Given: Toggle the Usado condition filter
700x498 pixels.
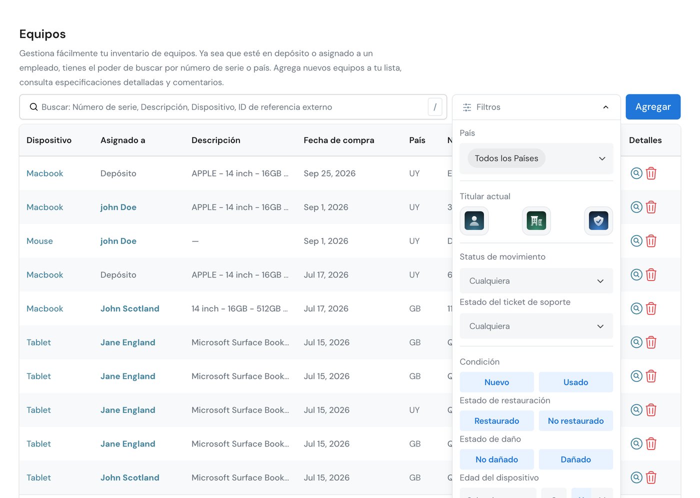Looking at the screenshot, I should tap(575, 382).
